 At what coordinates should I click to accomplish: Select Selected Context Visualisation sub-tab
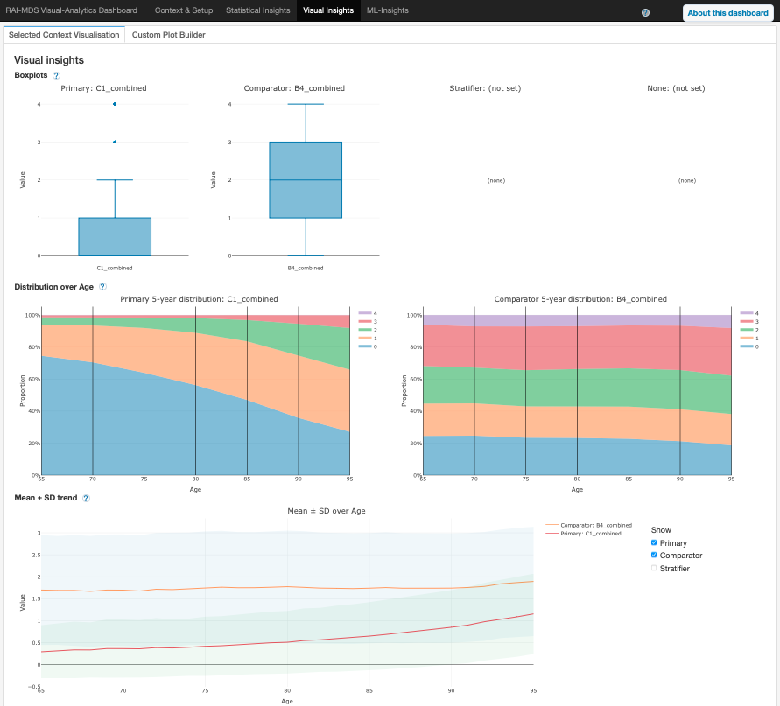coord(64,35)
